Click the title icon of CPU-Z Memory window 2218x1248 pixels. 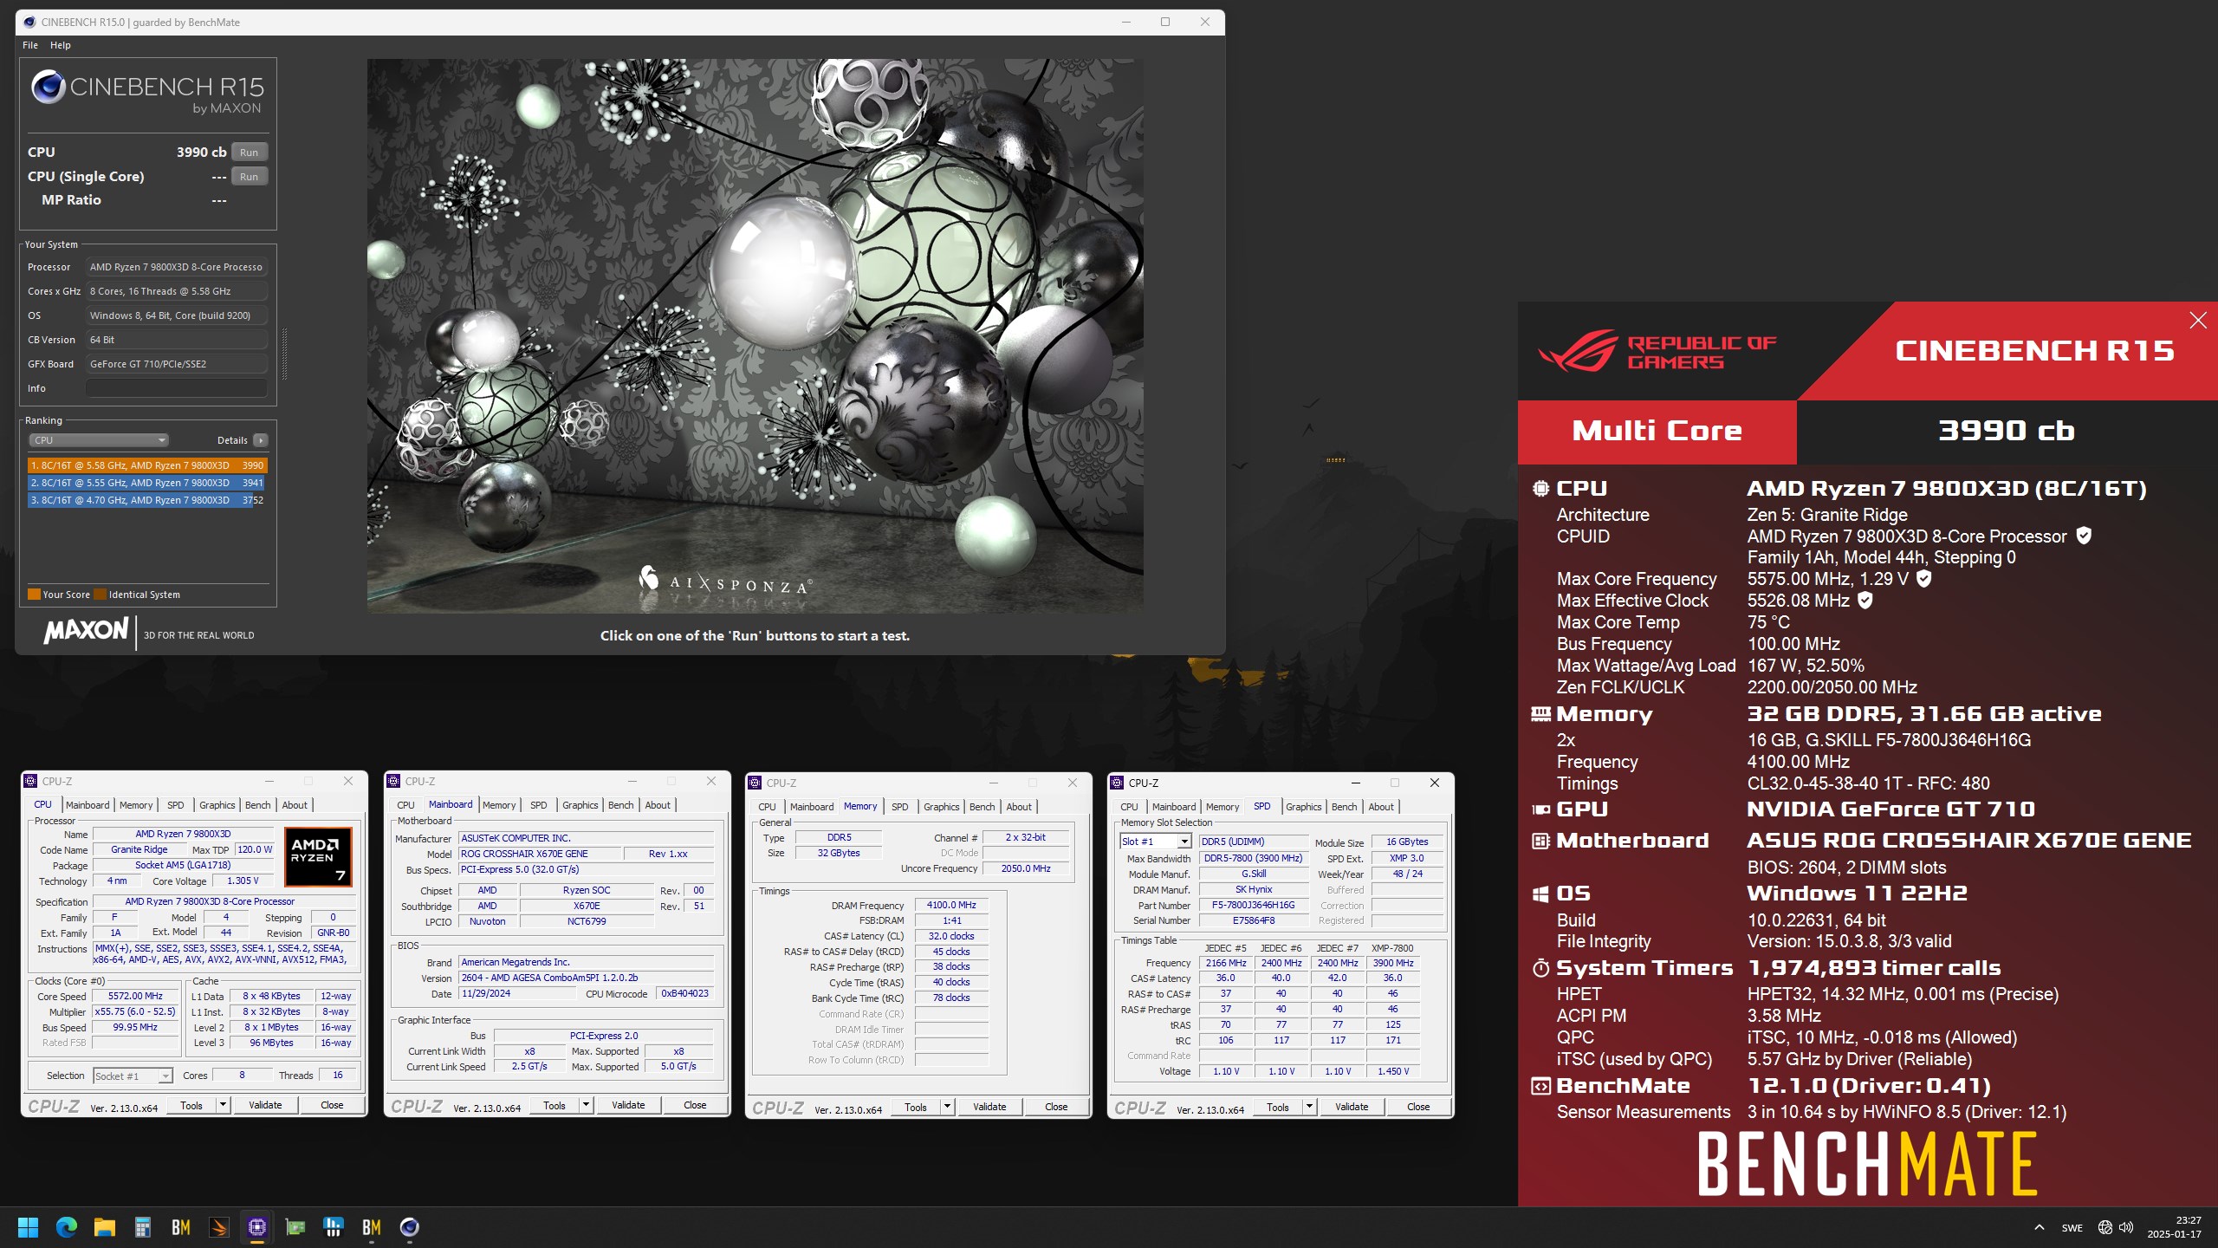pos(755,783)
